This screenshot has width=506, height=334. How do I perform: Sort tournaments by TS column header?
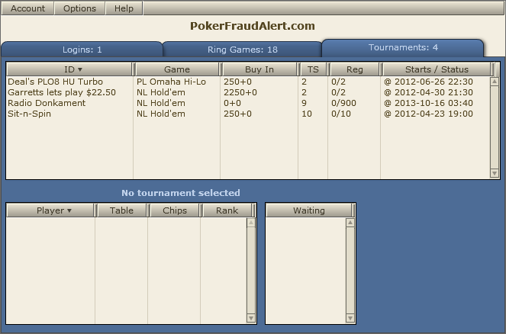tap(313, 69)
